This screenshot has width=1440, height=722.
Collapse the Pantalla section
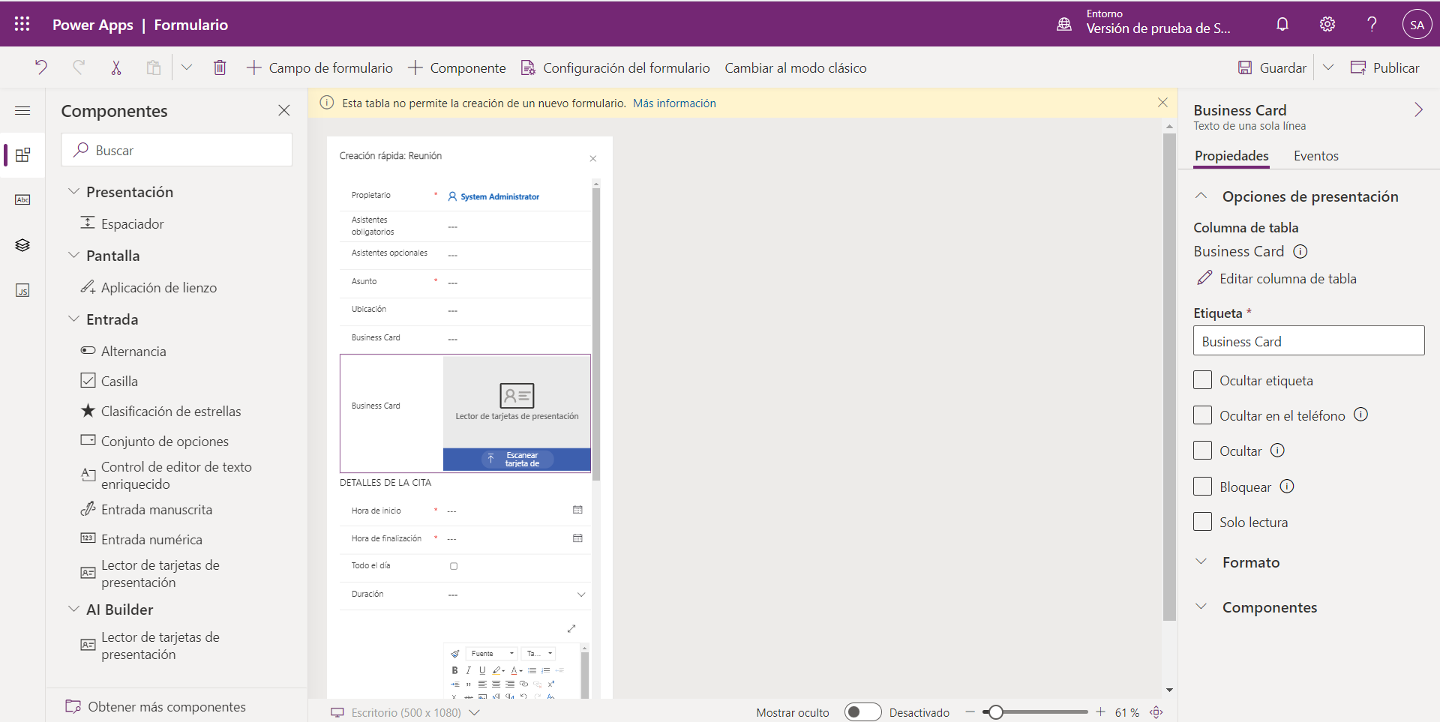pos(73,256)
